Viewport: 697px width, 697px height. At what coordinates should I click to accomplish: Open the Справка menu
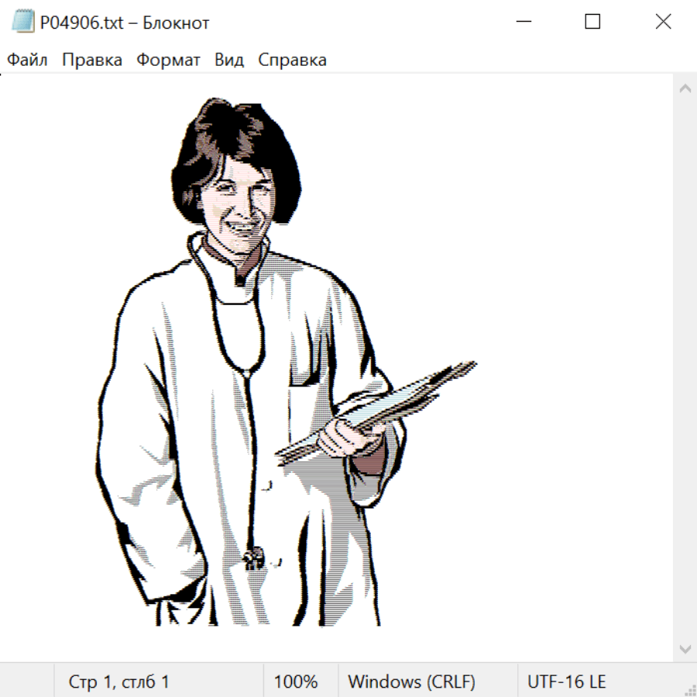[x=292, y=60]
